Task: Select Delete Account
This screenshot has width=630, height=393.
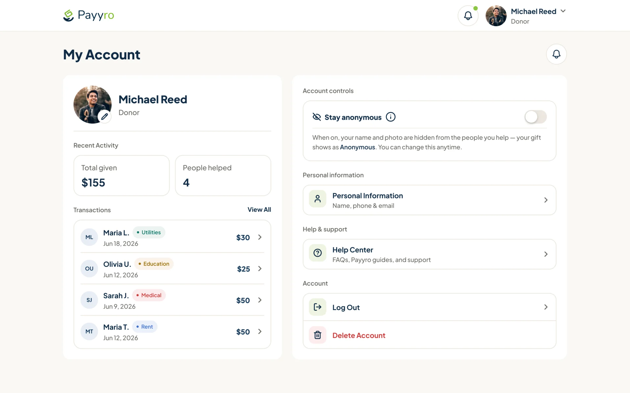Action: click(430, 335)
